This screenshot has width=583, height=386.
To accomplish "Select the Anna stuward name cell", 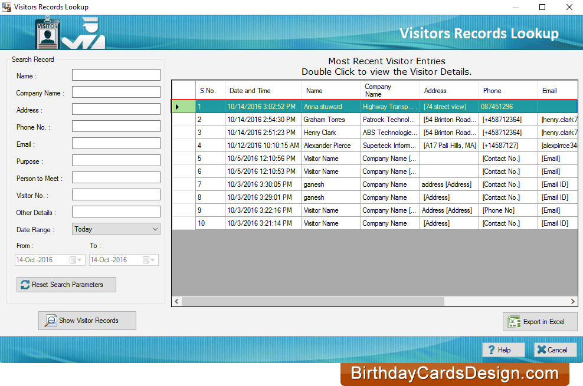I will point(331,107).
